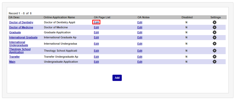Open the Doctor of Medicine link
Viewport: 236px width, 100px height.
coord(21,27)
